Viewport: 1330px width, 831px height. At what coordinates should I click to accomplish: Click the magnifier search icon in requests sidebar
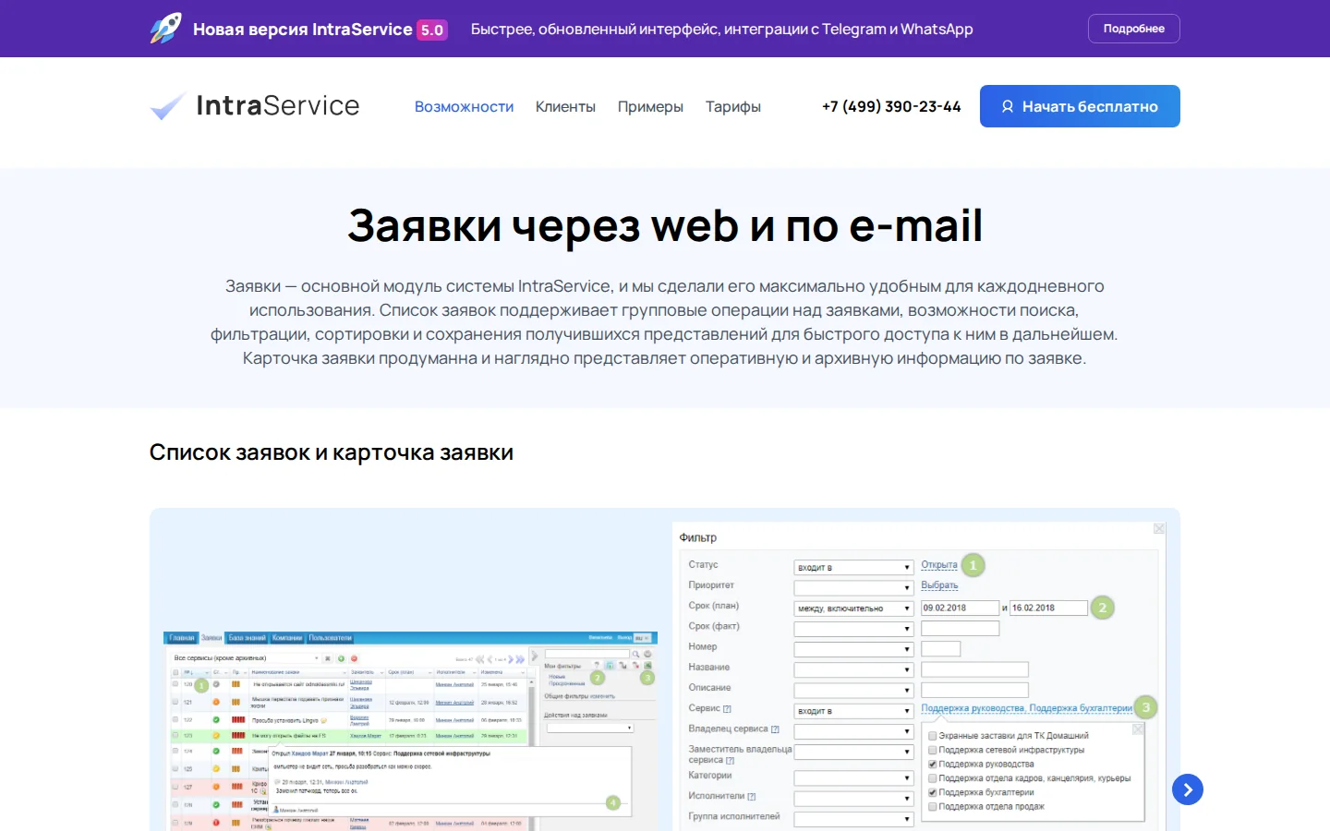(635, 654)
